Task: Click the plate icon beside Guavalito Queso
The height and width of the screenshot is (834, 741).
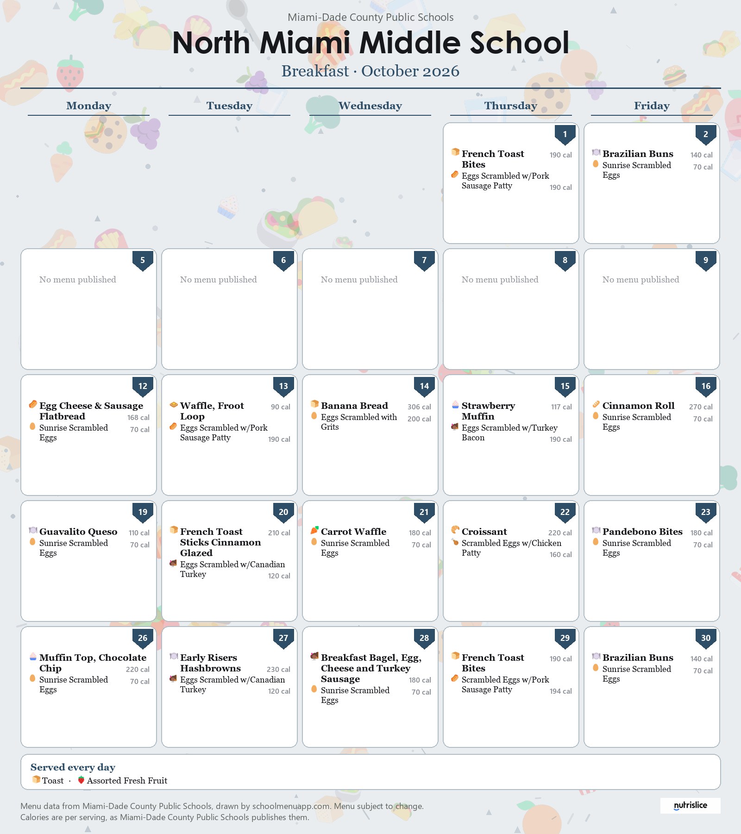Action: click(33, 530)
